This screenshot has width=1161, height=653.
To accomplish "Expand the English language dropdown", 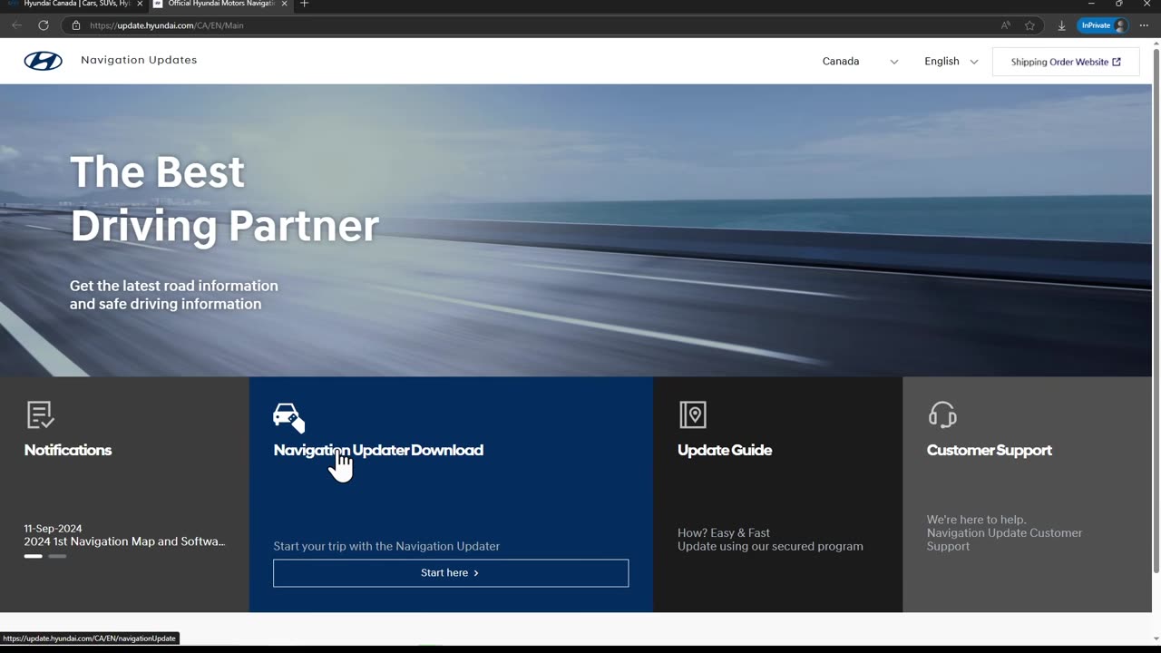I will click(x=951, y=62).
